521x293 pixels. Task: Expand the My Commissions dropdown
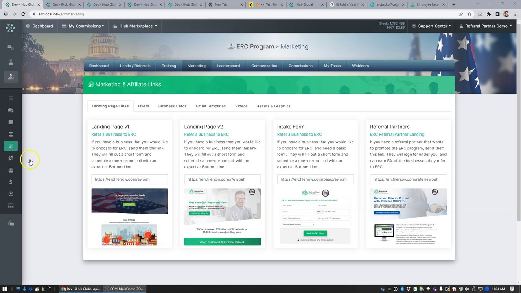click(x=83, y=26)
